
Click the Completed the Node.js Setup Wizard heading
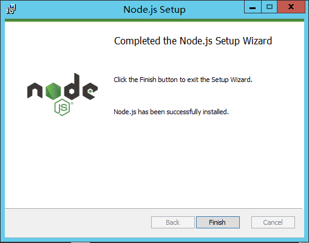(x=193, y=41)
